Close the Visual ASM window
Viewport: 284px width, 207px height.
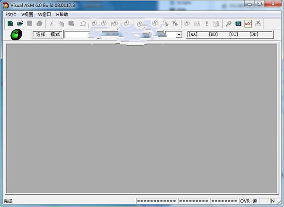click(x=273, y=4)
